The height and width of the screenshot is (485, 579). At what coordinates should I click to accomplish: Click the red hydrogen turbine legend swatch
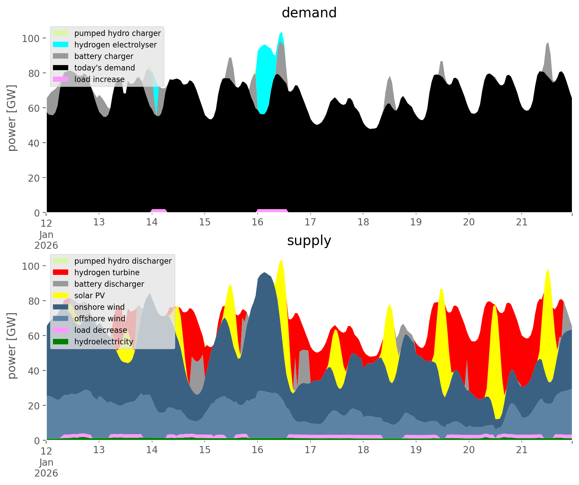pos(61,272)
